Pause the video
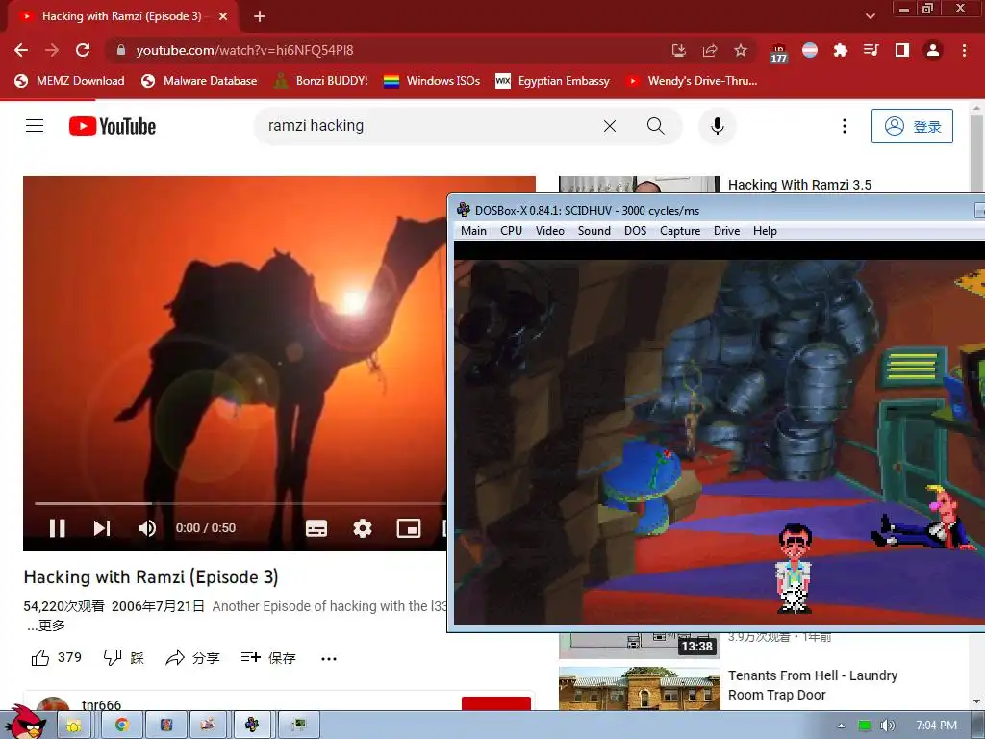The image size is (985, 739). 57,528
